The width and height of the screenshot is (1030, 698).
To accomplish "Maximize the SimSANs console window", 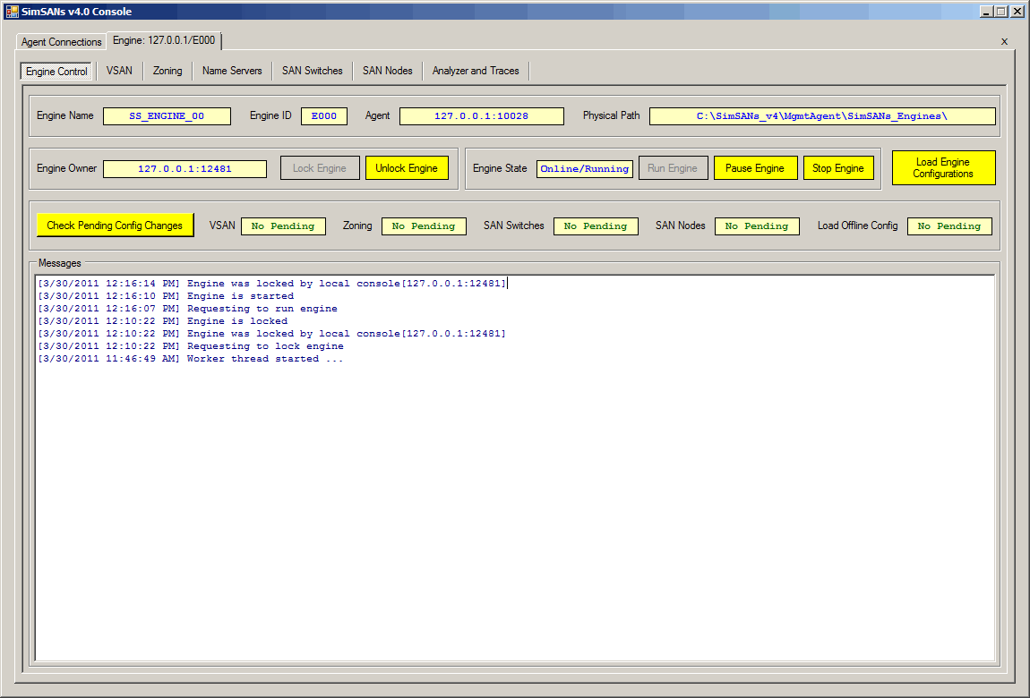I will (x=1001, y=12).
